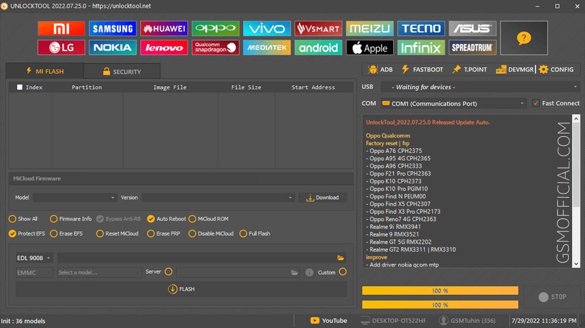Switch to the SECURITY tab
Viewport: 585px width, 328px height.
122,71
